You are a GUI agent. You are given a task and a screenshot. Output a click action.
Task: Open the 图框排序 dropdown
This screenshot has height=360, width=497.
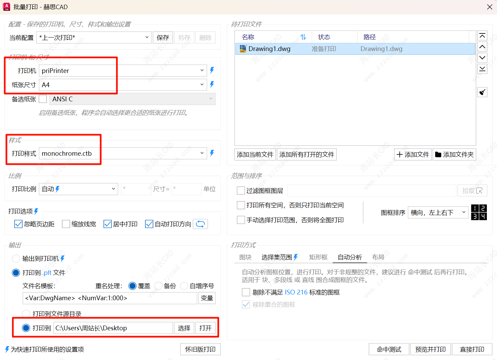[x=438, y=212]
